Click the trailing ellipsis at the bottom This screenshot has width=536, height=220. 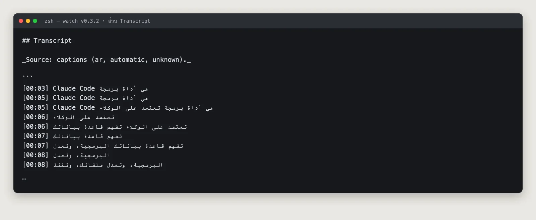24,179
